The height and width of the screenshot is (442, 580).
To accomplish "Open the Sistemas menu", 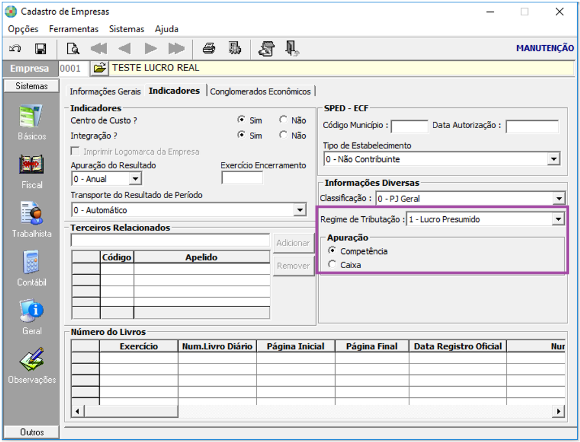I will [127, 29].
